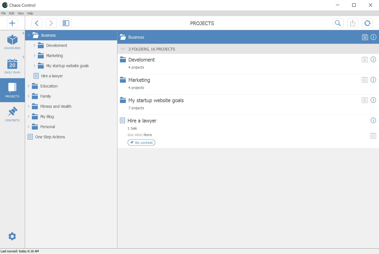Viewport: 379px width, 254px height.
Task: Toggle the panel layout view button
Action: coord(66,23)
